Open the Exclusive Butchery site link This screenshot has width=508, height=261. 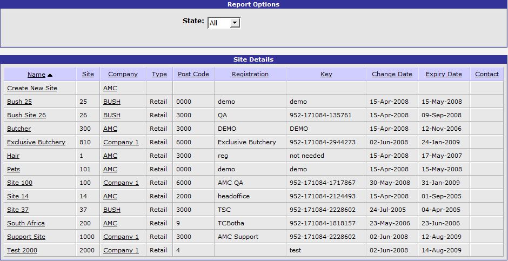(36, 142)
